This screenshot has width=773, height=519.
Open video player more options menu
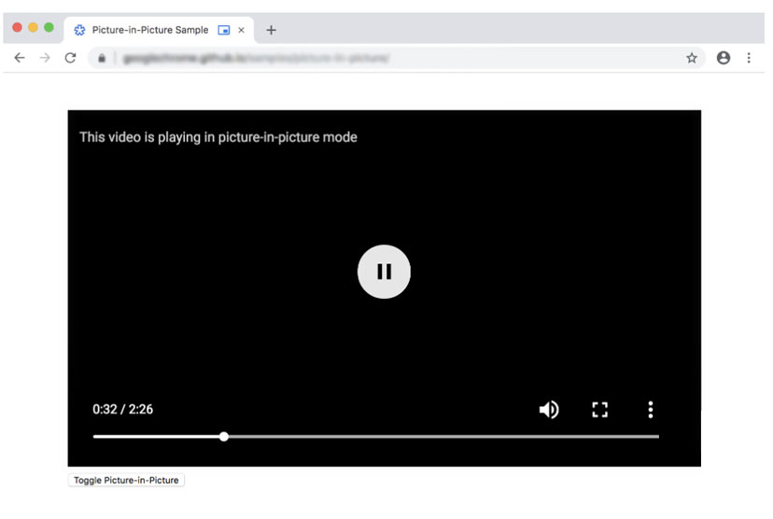click(651, 410)
